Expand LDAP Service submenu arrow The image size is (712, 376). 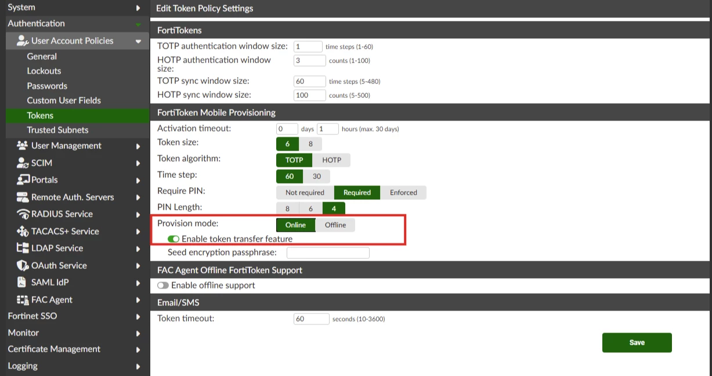[x=138, y=249]
